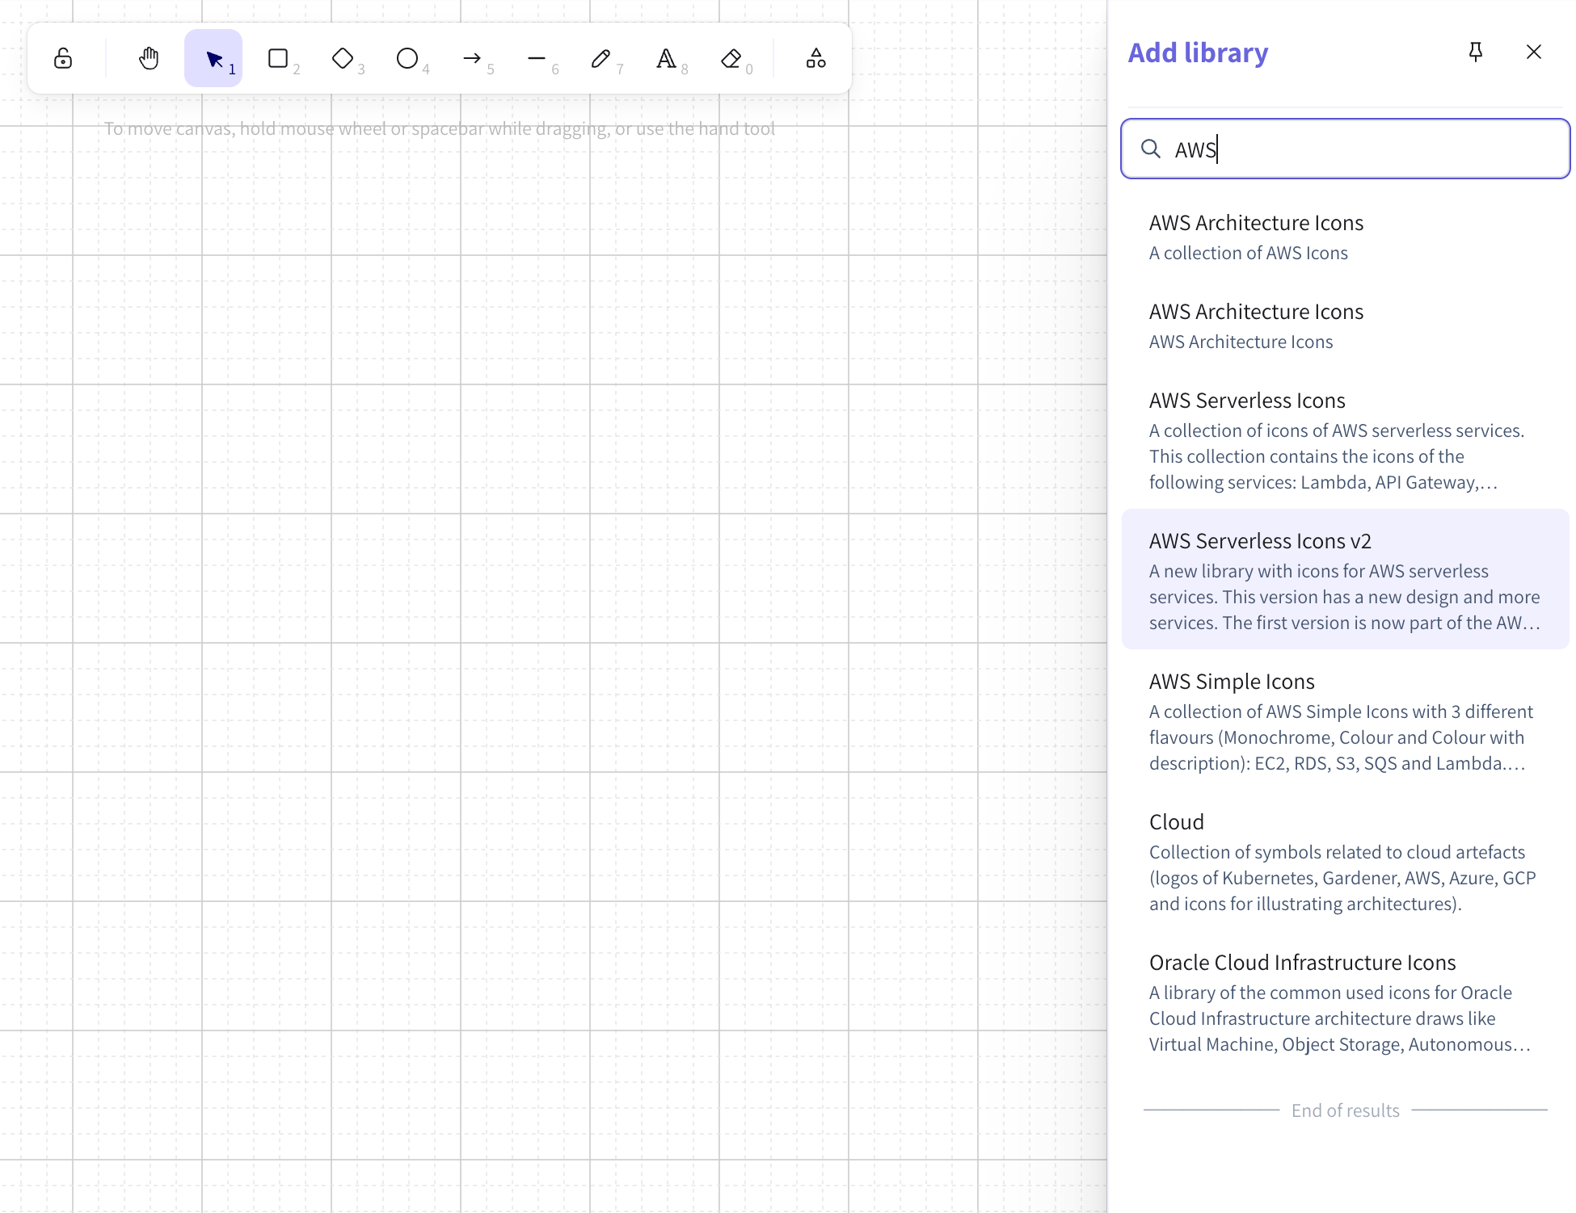
Task: Select the Selection tool
Action: coord(213,57)
